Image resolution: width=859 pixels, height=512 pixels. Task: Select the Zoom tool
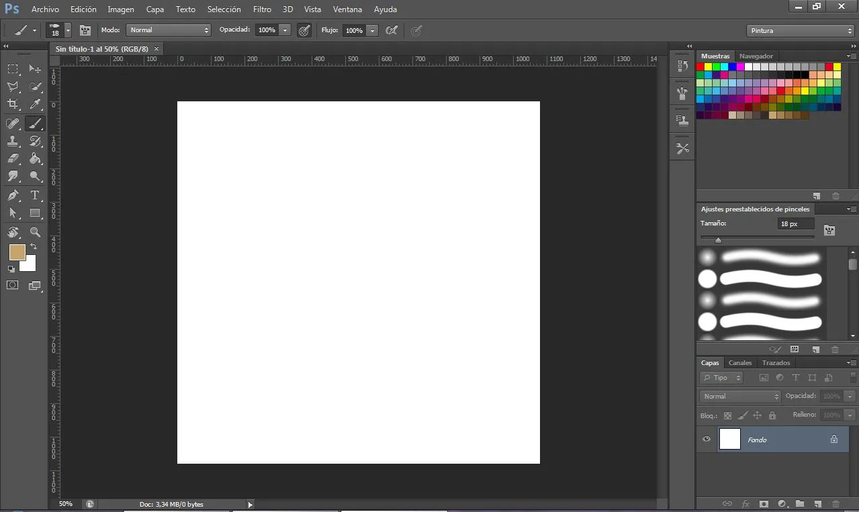click(x=35, y=232)
